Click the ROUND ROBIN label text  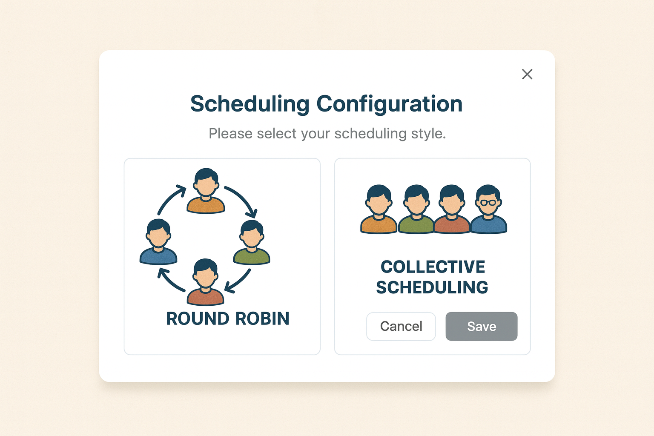click(228, 318)
